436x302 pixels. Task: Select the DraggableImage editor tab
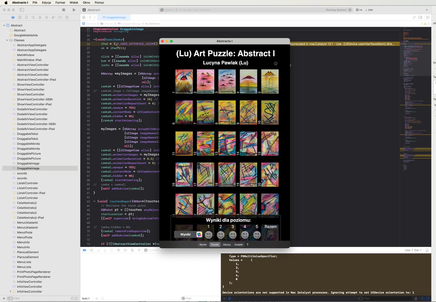tap(114, 17)
